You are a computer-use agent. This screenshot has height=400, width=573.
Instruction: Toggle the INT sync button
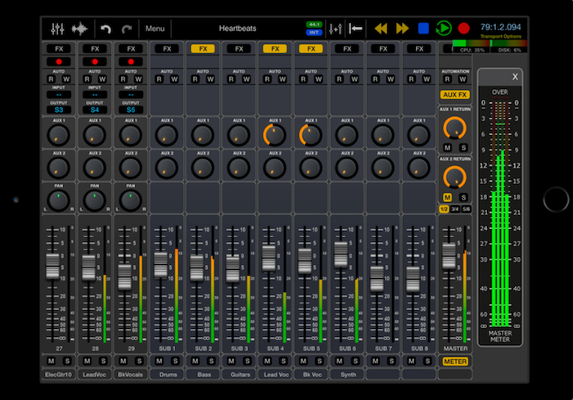(314, 33)
